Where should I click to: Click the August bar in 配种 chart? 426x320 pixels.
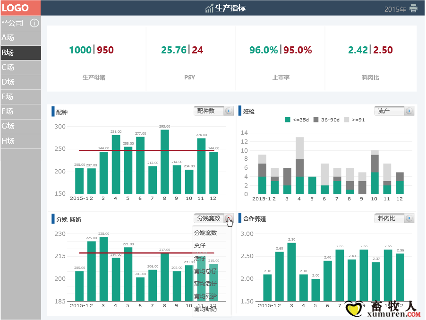click(164, 162)
